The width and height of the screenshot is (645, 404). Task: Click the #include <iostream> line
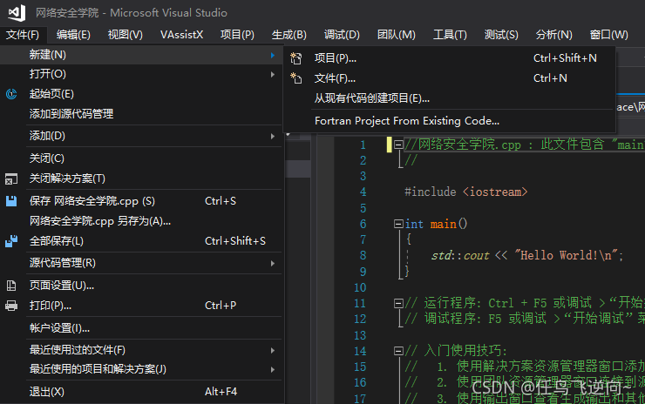click(465, 192)
